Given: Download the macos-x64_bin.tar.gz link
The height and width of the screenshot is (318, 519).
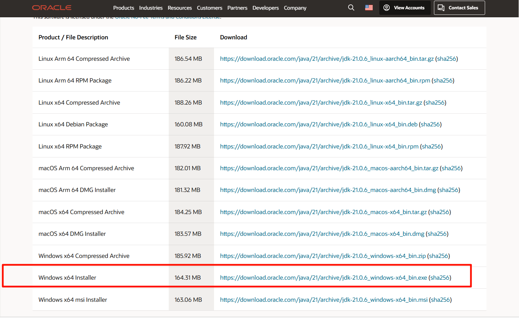Looking at the screenshot, I should pos(323,212).
